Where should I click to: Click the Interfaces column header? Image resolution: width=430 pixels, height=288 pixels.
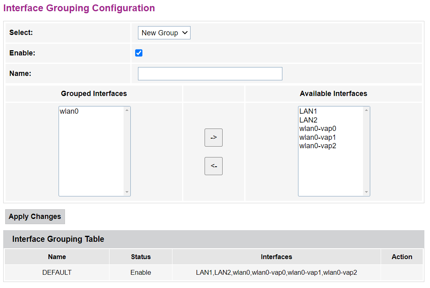[x=276, y=257]
